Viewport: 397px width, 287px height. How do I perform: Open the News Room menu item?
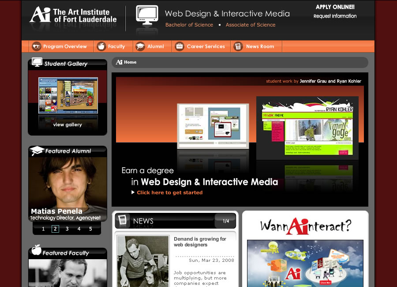(x=260, y=46)
